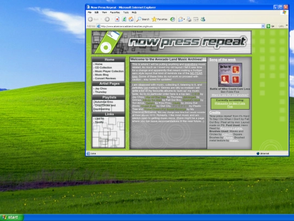Click the Windows flag throbber logo
Screen dimensions: 294x221
coord(284,13)
